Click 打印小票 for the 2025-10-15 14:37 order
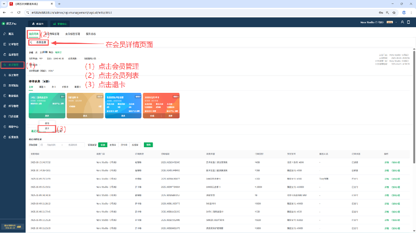 396,163
